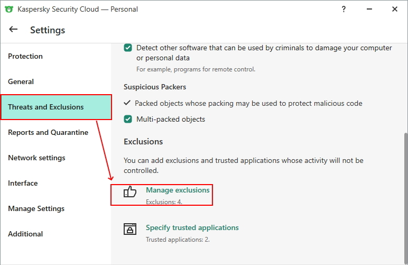Viewport: 408px width, 265px height.
Task: Click Specify trusted applications link
Action: tap(192, 227)
